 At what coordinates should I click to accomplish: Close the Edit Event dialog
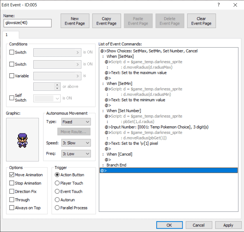[x=235, y=5]
